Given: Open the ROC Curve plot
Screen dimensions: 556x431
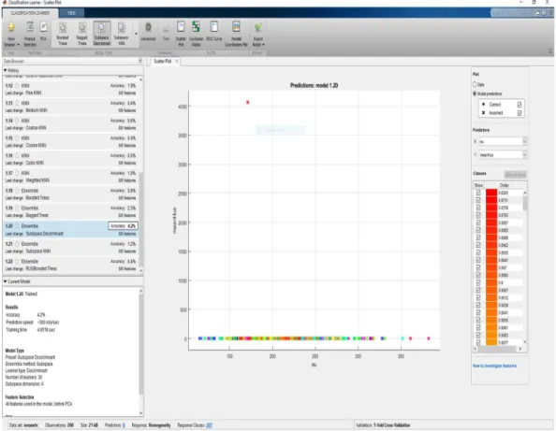Looking at the screenshot, I should (x=213, y=33).
